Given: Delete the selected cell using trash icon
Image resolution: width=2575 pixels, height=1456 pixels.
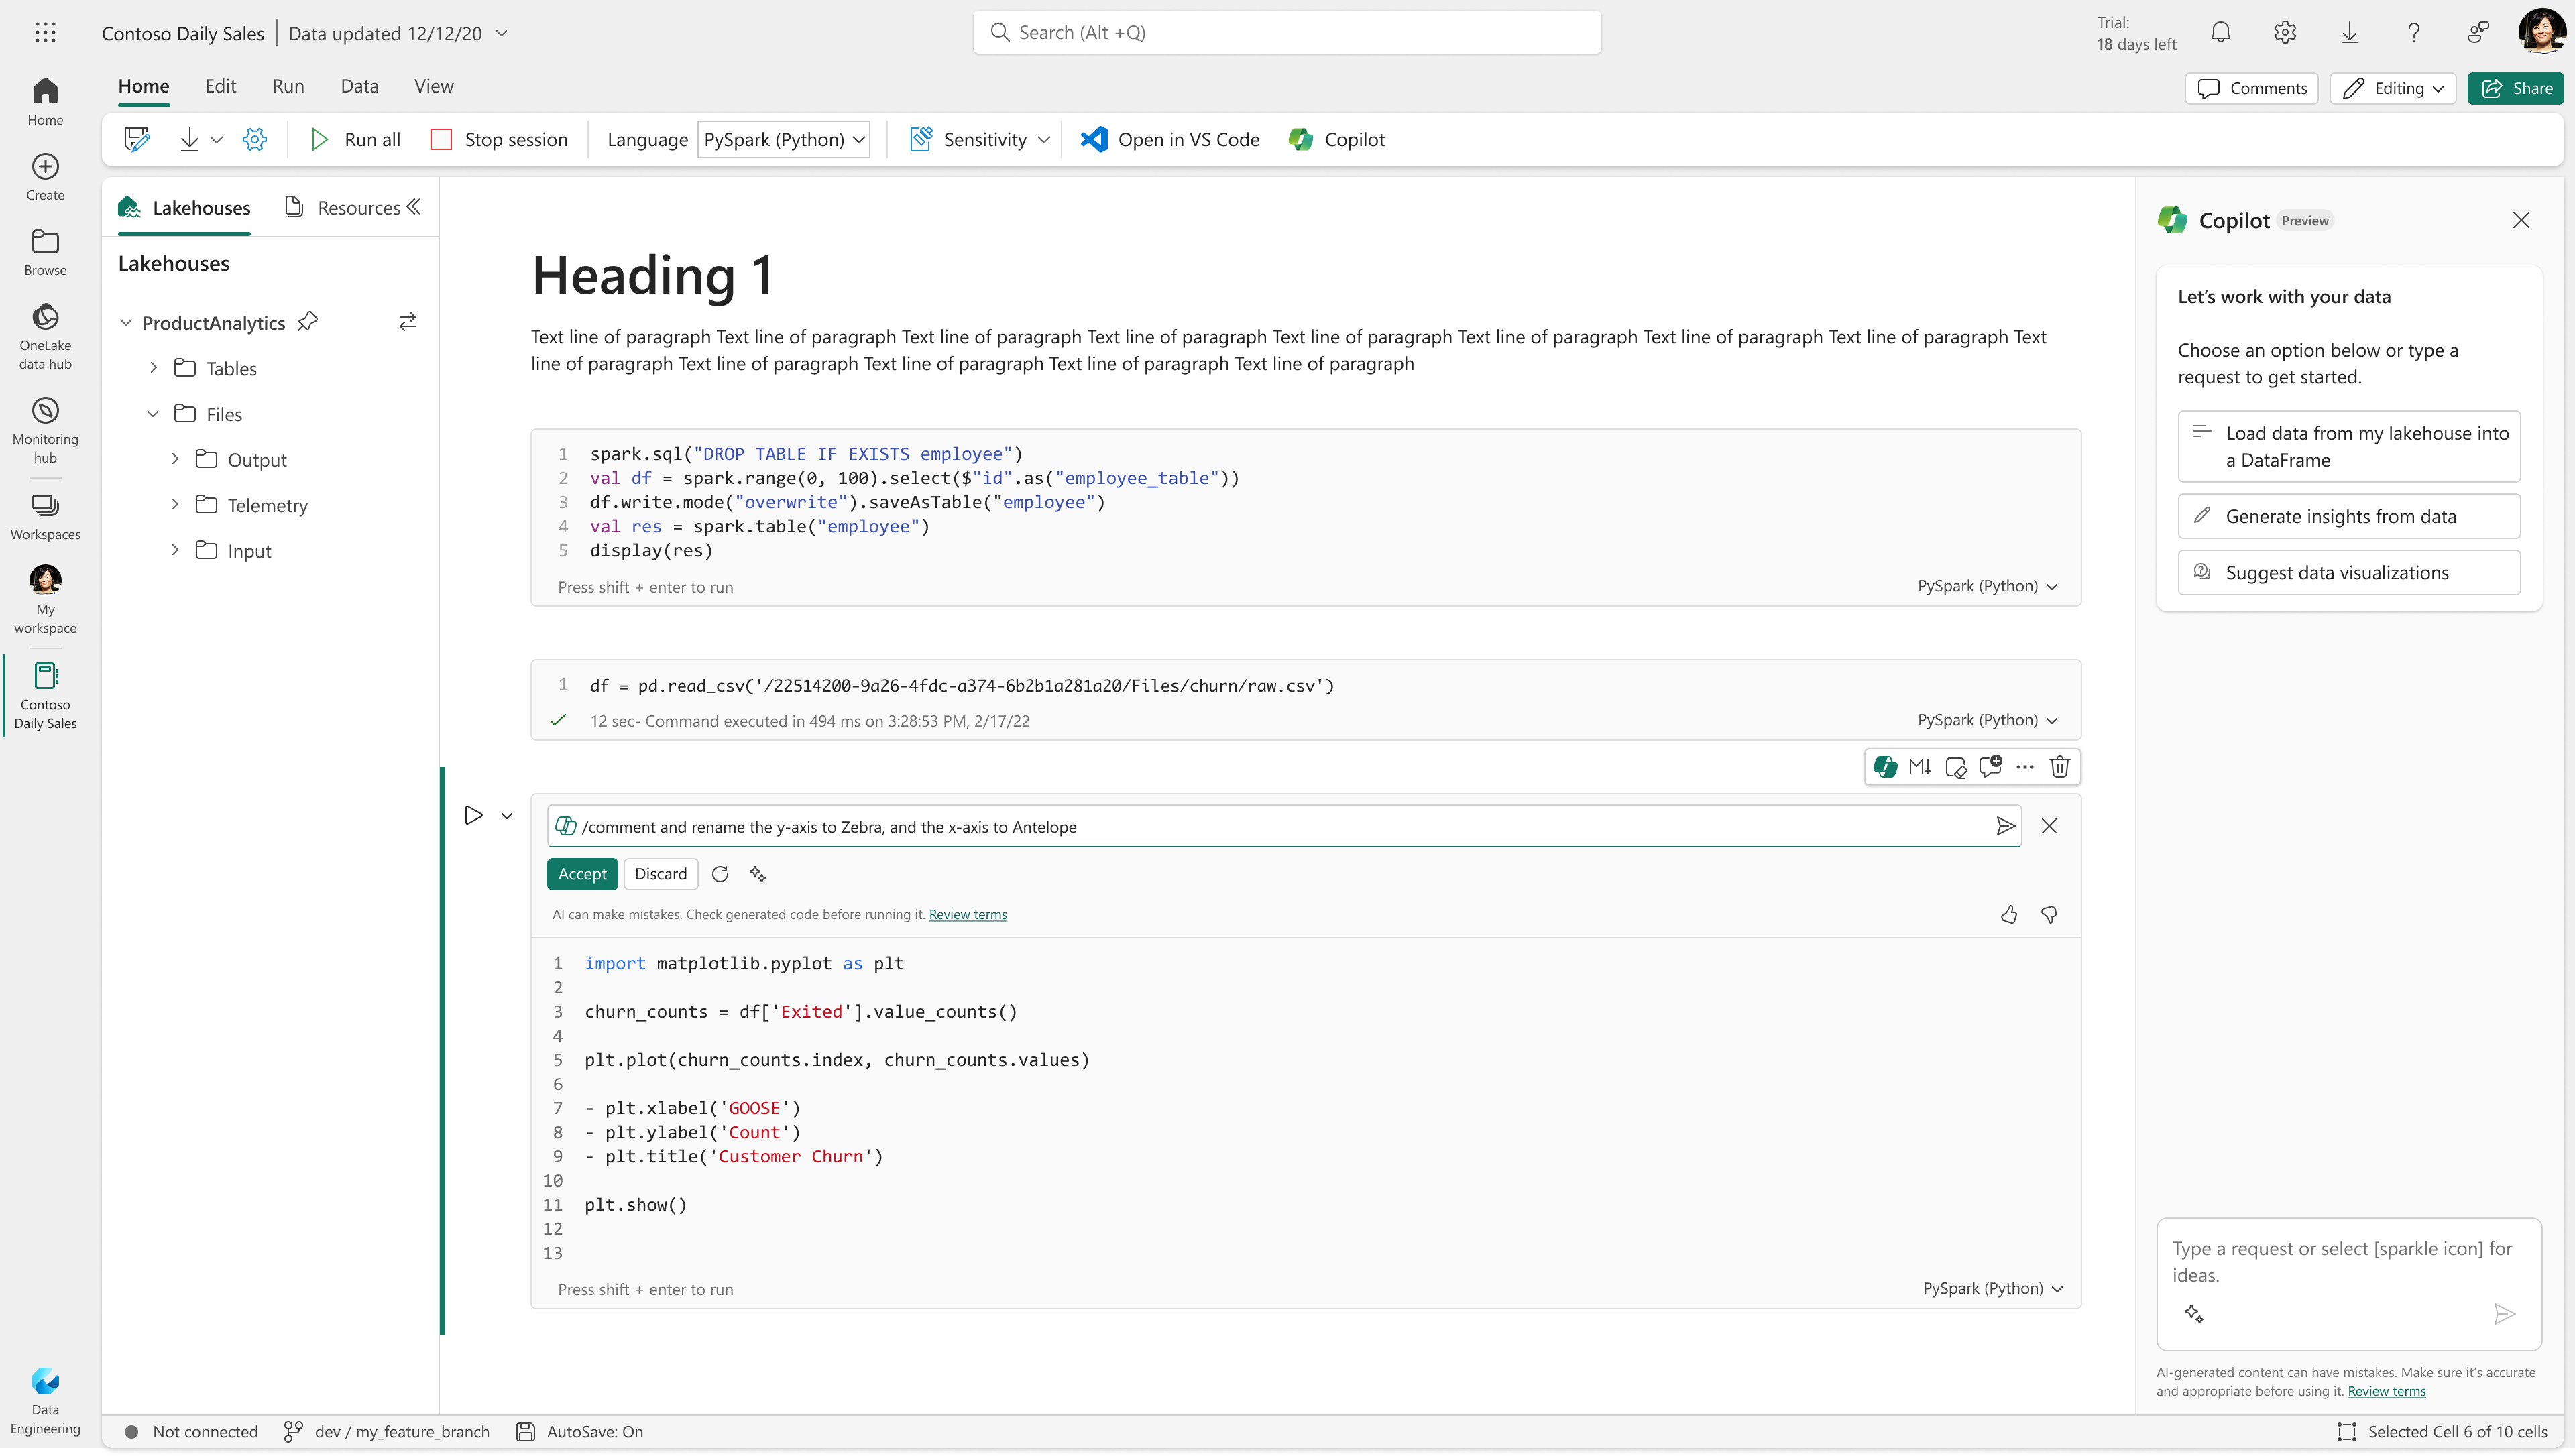Looking at the screenshot, I should click(x=2059, y=767).
